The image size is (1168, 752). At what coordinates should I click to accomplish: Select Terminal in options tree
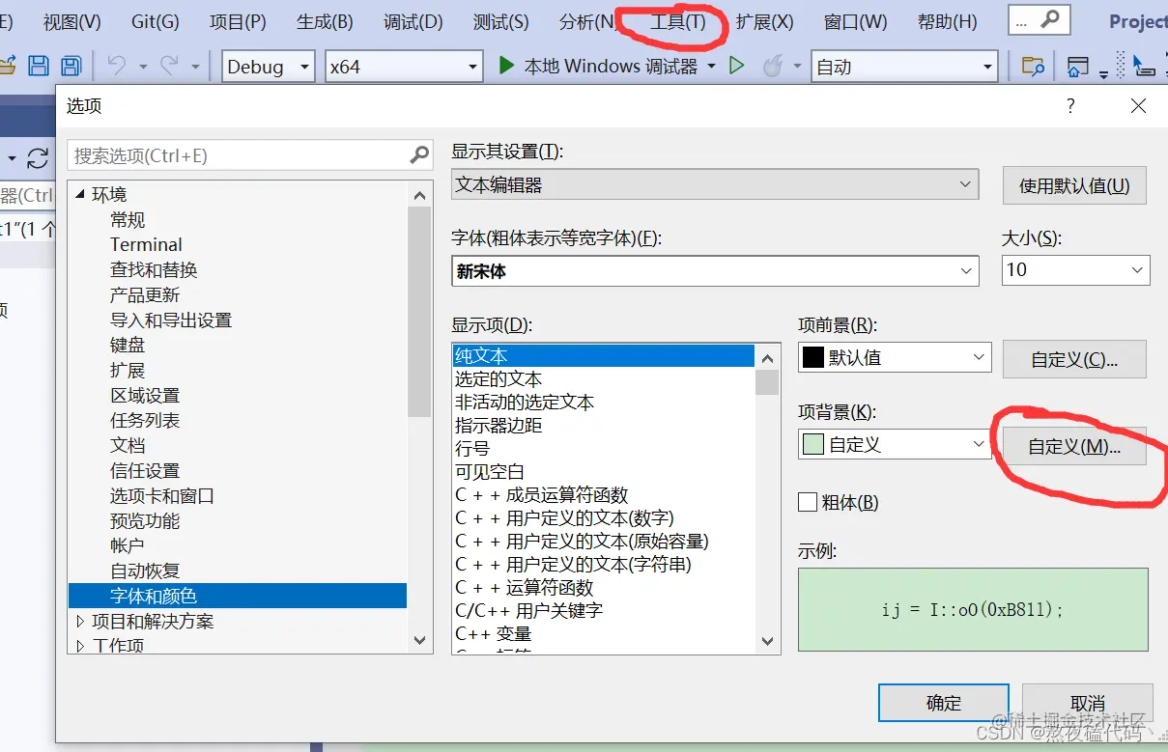[146, 245]
